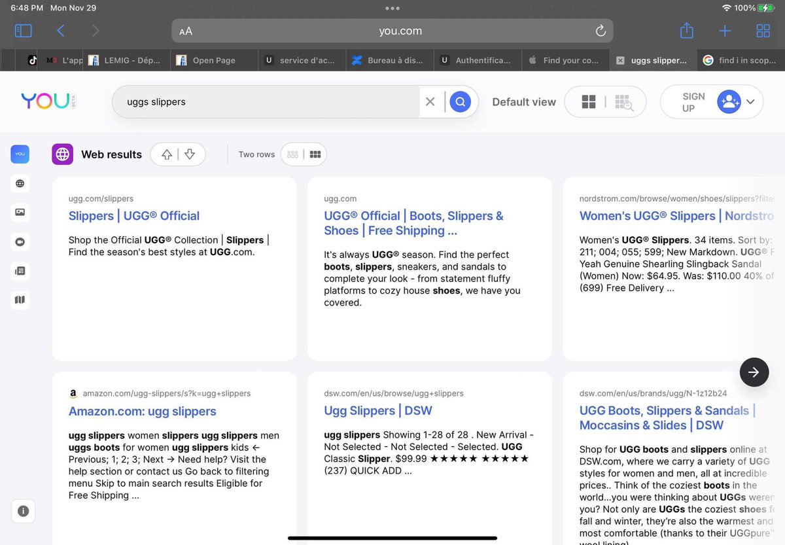This screenshot has width=785, height=545.
Task: Click the blue add-user avatar icon
Action: (x=729, y=101)
